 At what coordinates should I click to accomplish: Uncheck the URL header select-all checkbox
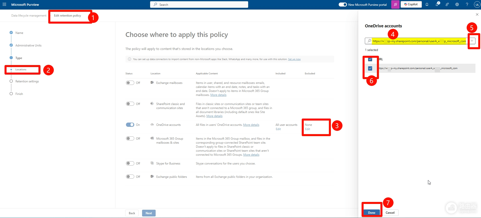tap(370, 59)
